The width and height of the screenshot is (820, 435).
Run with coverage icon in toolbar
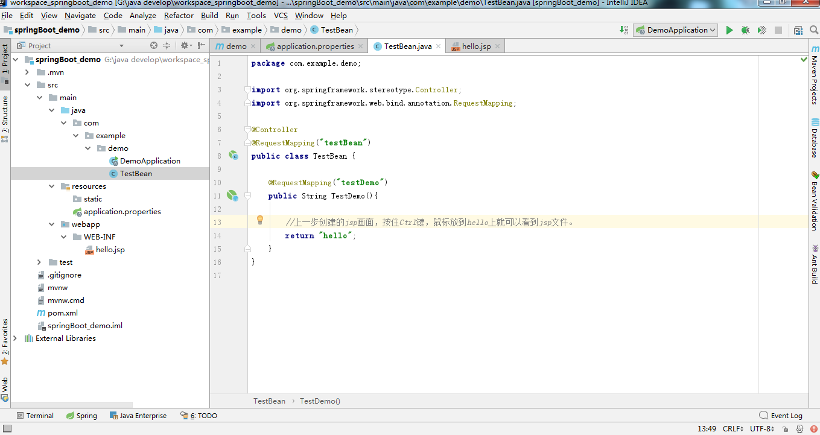pos(762,30)
